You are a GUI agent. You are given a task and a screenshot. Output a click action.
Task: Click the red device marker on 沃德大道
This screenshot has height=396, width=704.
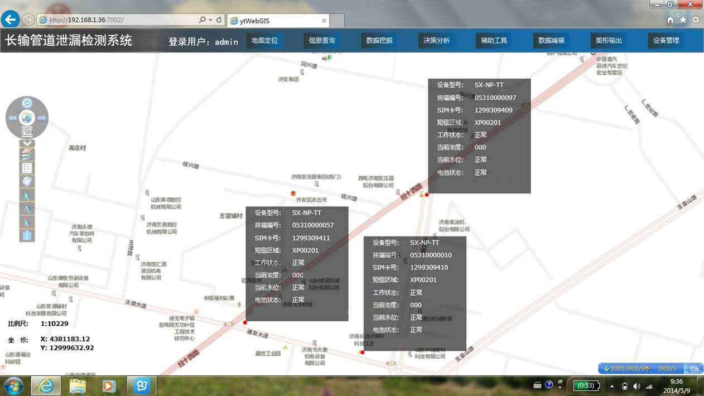coord(245,322)
